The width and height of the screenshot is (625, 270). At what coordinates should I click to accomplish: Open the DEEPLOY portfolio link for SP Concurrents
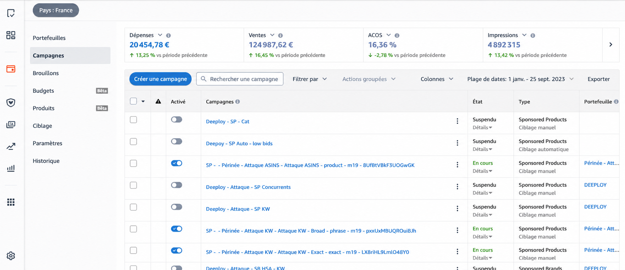tap(595, 185)
